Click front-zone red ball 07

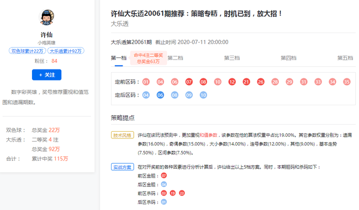[x=189, y=82]
